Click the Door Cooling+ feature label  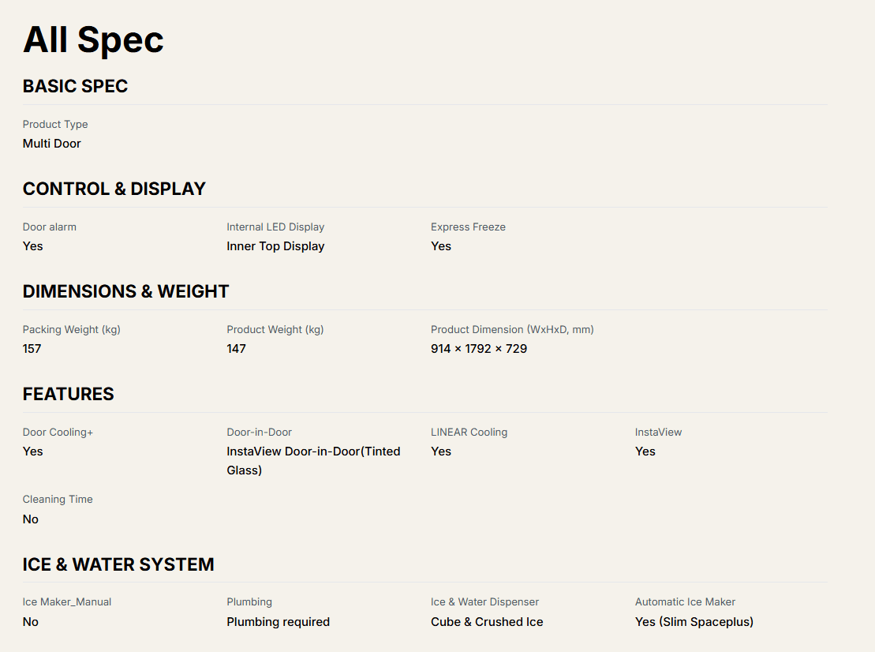coord(58,432)
